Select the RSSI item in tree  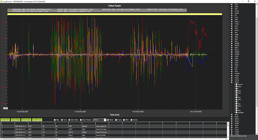pos(236,125)
